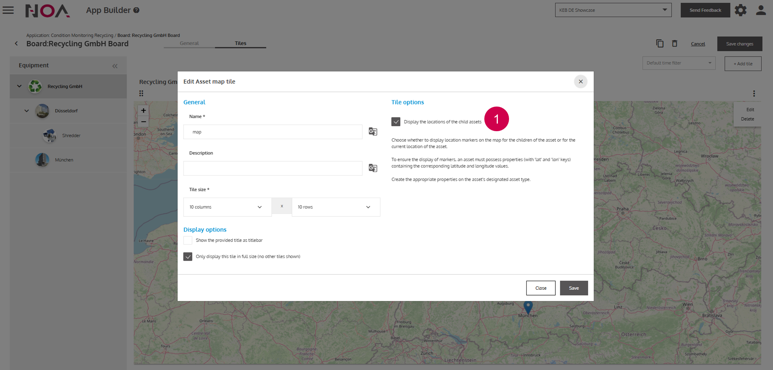Click the Description input field
The image size is (773, 370).
click(x=272, y=168)
